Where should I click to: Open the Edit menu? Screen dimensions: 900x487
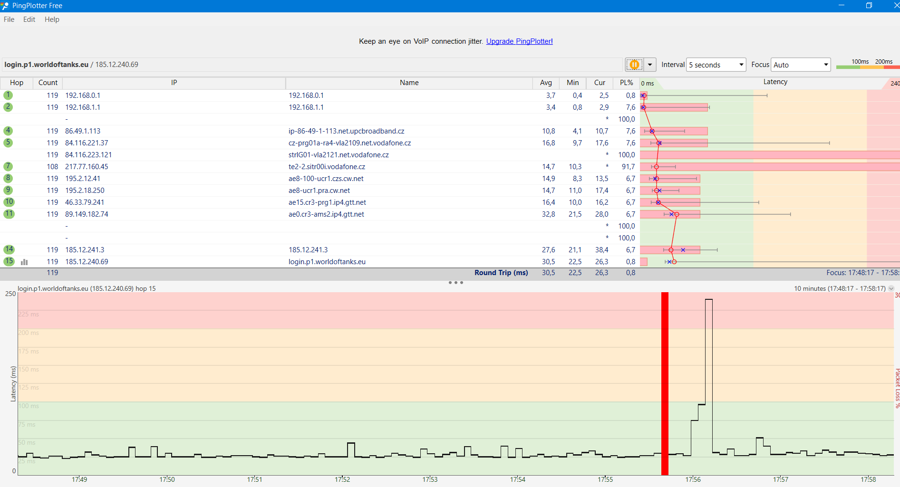(x=29, y=19)
